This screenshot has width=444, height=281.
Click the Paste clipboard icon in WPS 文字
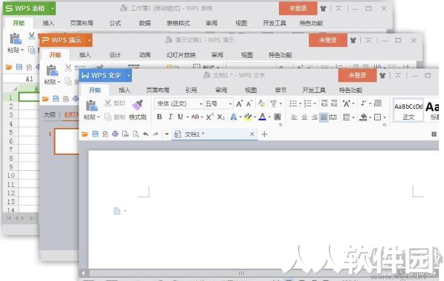click(x=91, y=106)
